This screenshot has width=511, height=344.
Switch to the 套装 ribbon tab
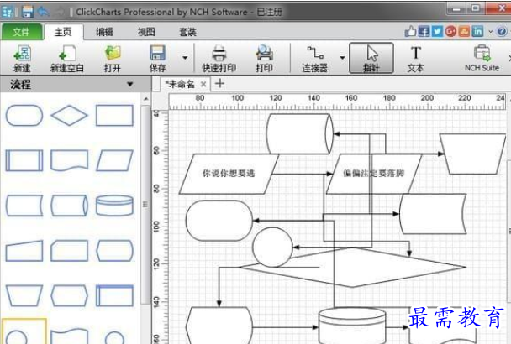[187, 32]
